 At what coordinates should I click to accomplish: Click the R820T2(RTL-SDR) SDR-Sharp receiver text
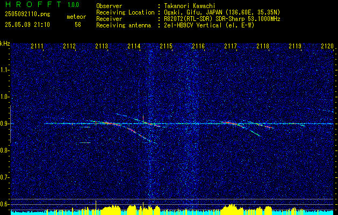pyautogui.click(x=222, y=19)
